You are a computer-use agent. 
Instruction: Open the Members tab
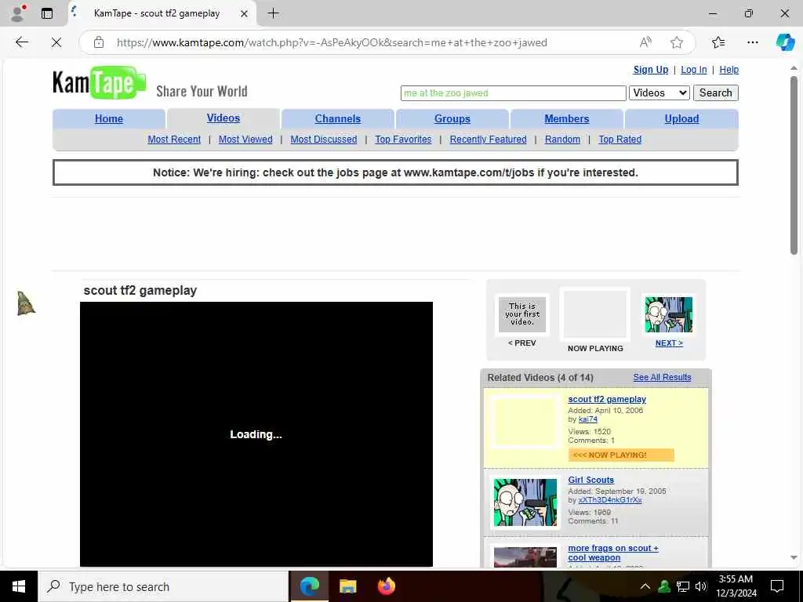click(x=566, y=119)
